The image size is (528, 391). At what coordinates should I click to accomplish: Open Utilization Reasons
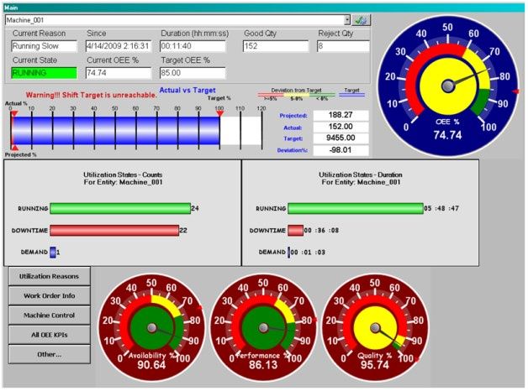tap(49, 276)
